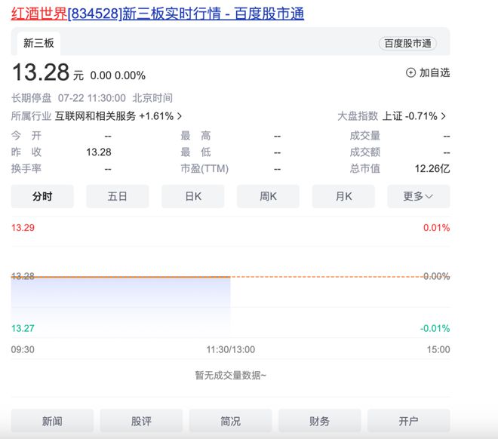Switch chart to 月K view
Image resolution: width=498 pixels, height=439 pixels.
tap(343, 196)
